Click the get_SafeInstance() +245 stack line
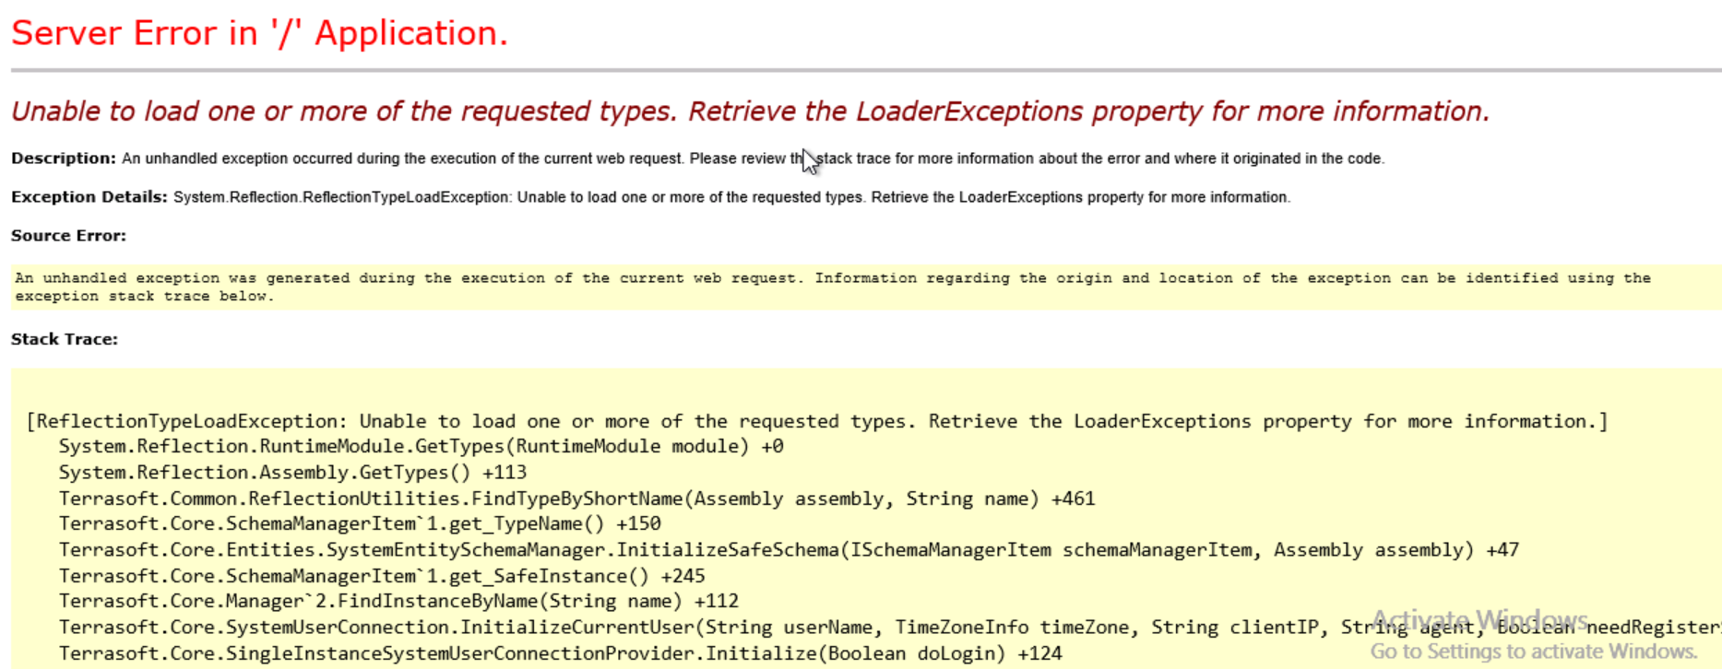Image resolution: width=1722 pixels, height=669 pixels. [x=382, y=576]
